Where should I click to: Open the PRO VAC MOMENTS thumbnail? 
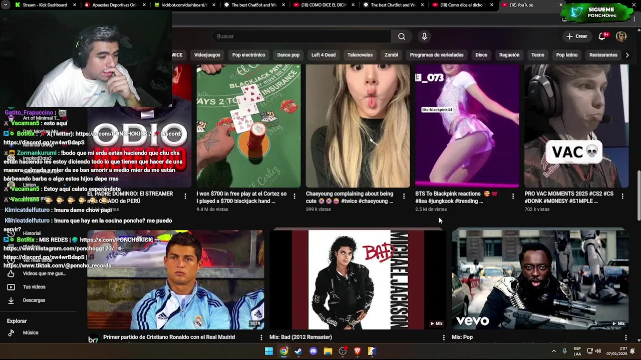pos(576,125)
